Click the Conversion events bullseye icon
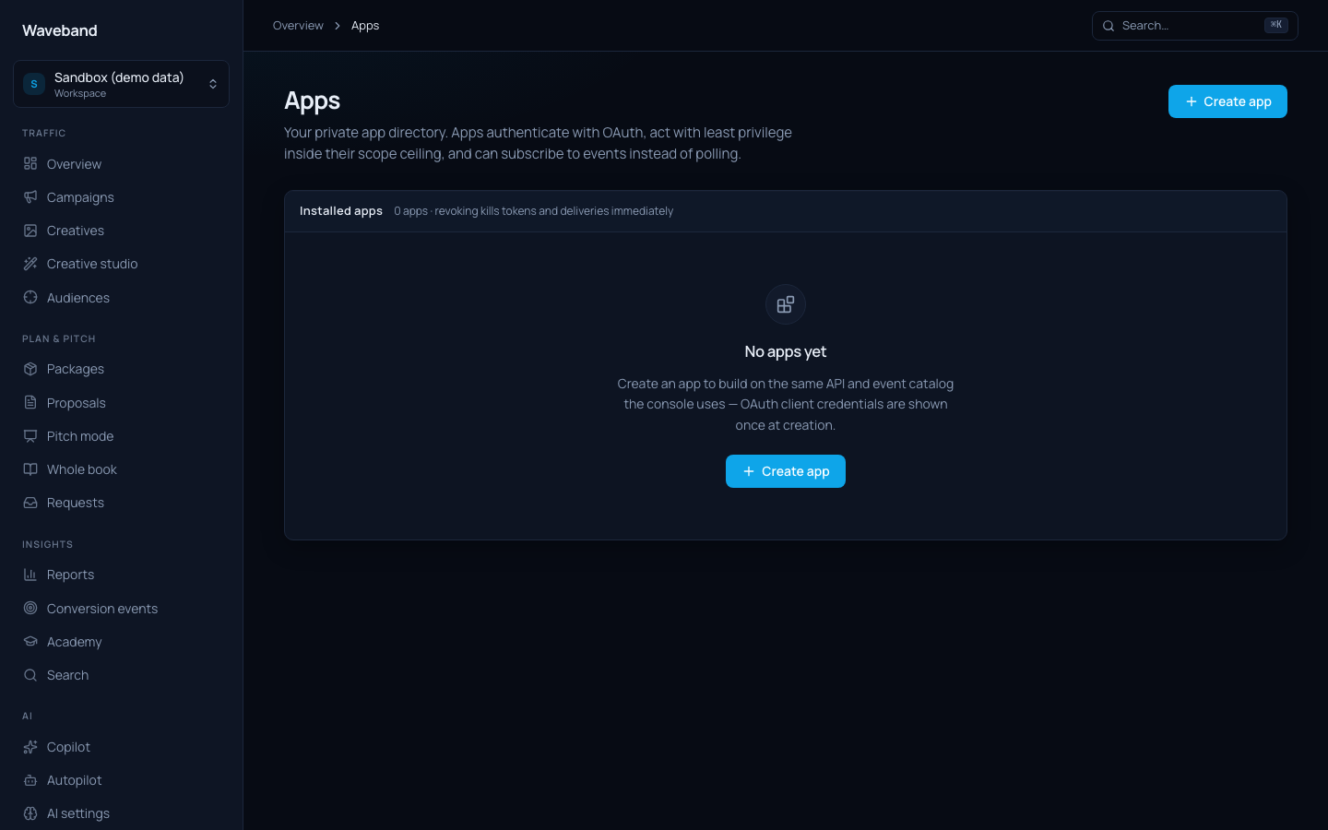 (x=30, y=609)
